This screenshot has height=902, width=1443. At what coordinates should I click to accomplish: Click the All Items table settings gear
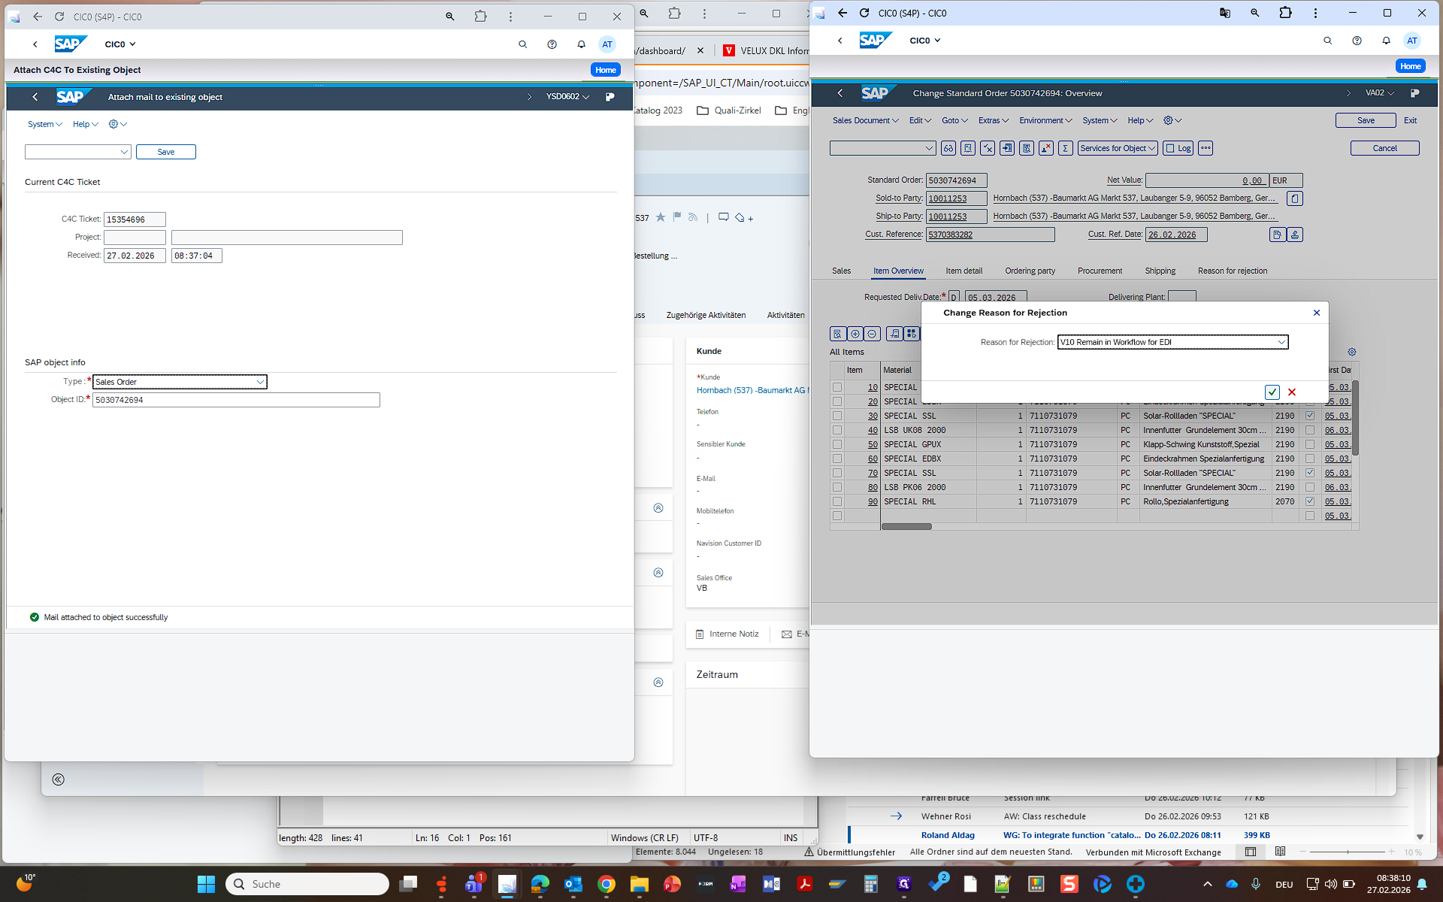pos(1351,352)
